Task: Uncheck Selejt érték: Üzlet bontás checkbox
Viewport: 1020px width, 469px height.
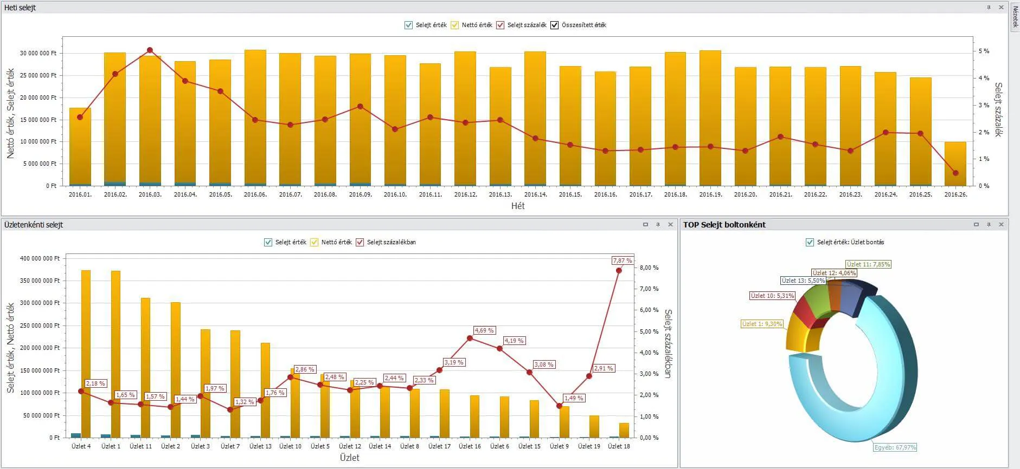Action: [810, 243]
